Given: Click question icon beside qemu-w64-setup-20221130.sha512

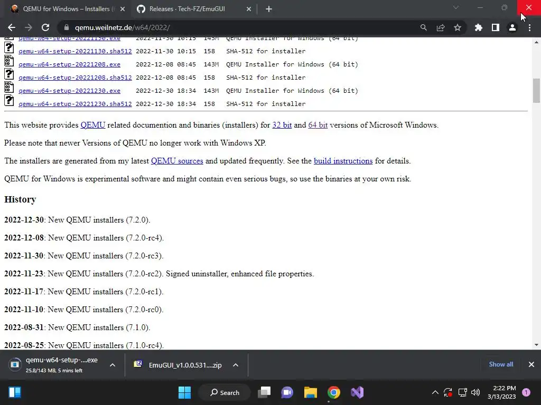Looking at the screenshot, I should [x=9, y=47].
